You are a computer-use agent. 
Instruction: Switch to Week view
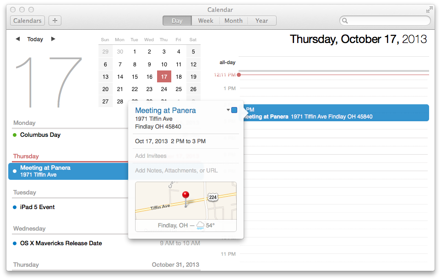[206, 21]
